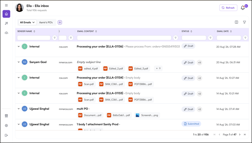This screenshot has height=143, width=252.
Task: Jump to the first page arrow
Action: point(214,134)
